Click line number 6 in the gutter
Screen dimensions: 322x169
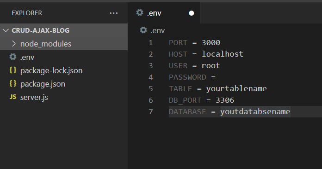(x=151, y=100)
